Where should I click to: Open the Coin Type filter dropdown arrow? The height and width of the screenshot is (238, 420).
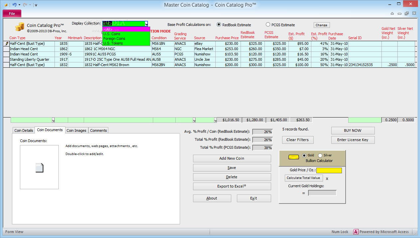click(x=53, y=120)
